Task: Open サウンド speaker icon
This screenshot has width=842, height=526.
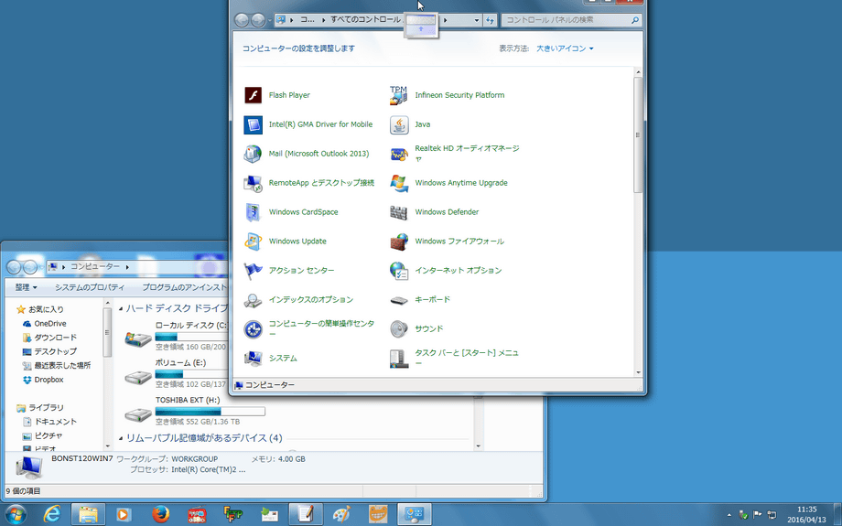Action: [x=399, y=329]
